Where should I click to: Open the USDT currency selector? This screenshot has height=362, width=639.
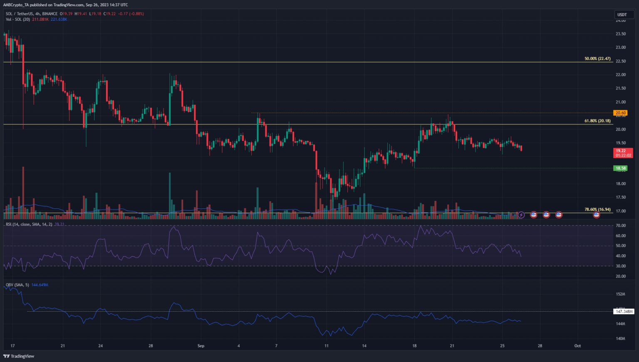(622, 15)
